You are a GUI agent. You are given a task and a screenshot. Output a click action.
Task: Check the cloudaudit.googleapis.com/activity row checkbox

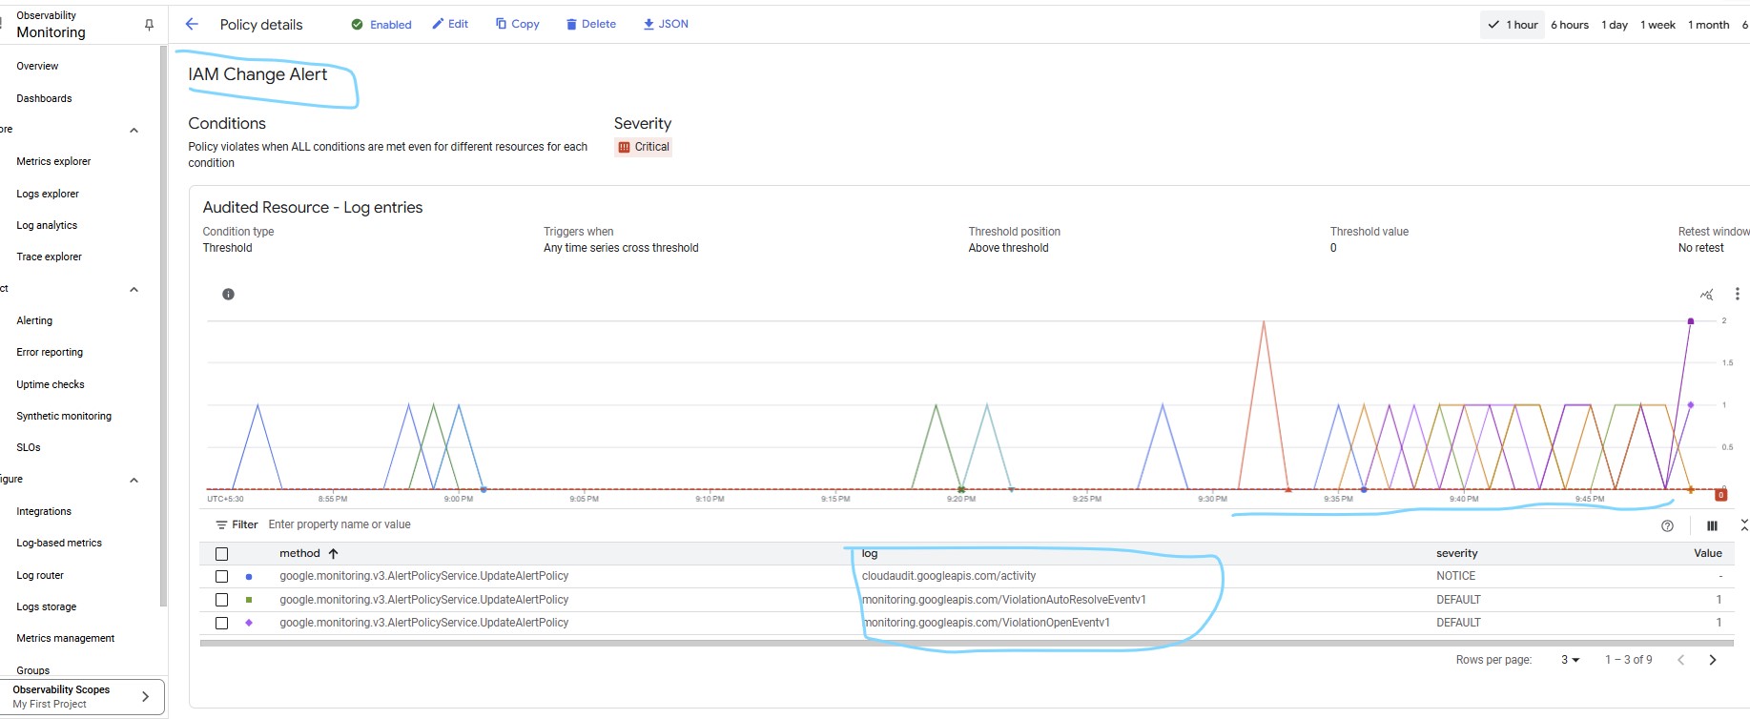pyautogui.click(x=222, y=577)
